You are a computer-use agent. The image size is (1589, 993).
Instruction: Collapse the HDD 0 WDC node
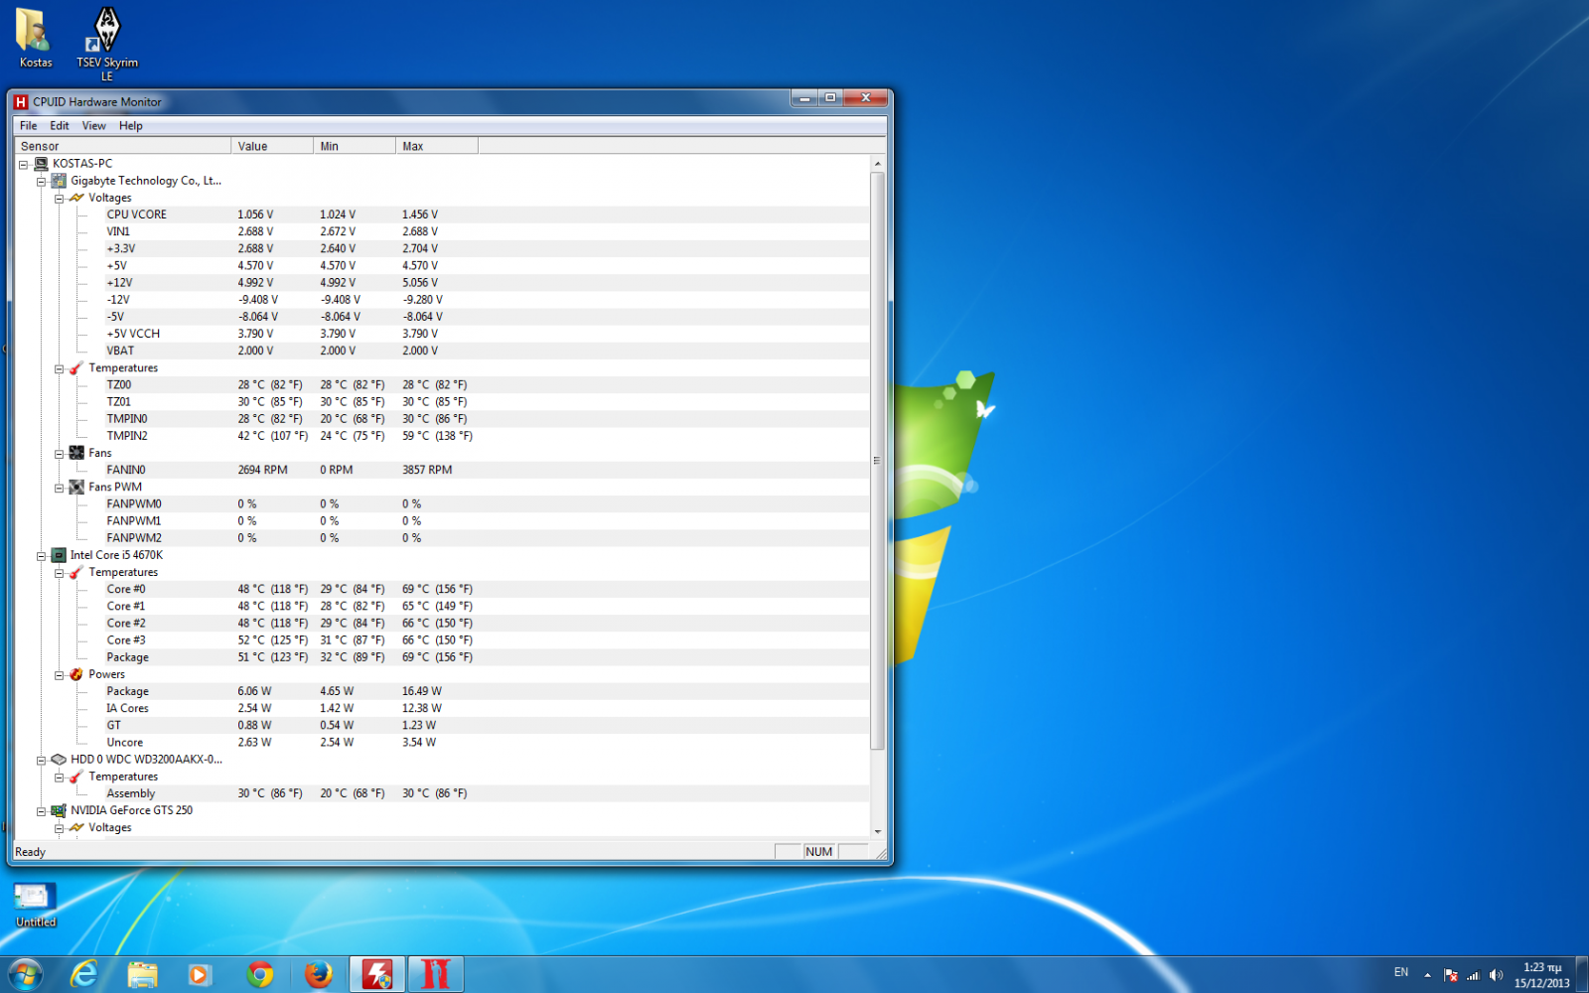coord(41,761)
